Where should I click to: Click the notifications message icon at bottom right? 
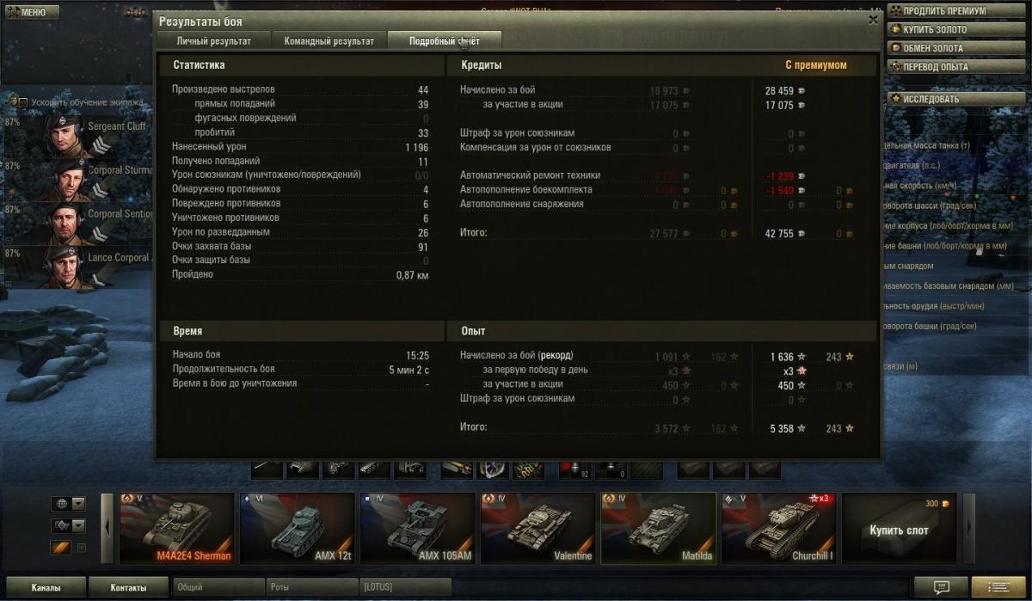pos(940,587)
